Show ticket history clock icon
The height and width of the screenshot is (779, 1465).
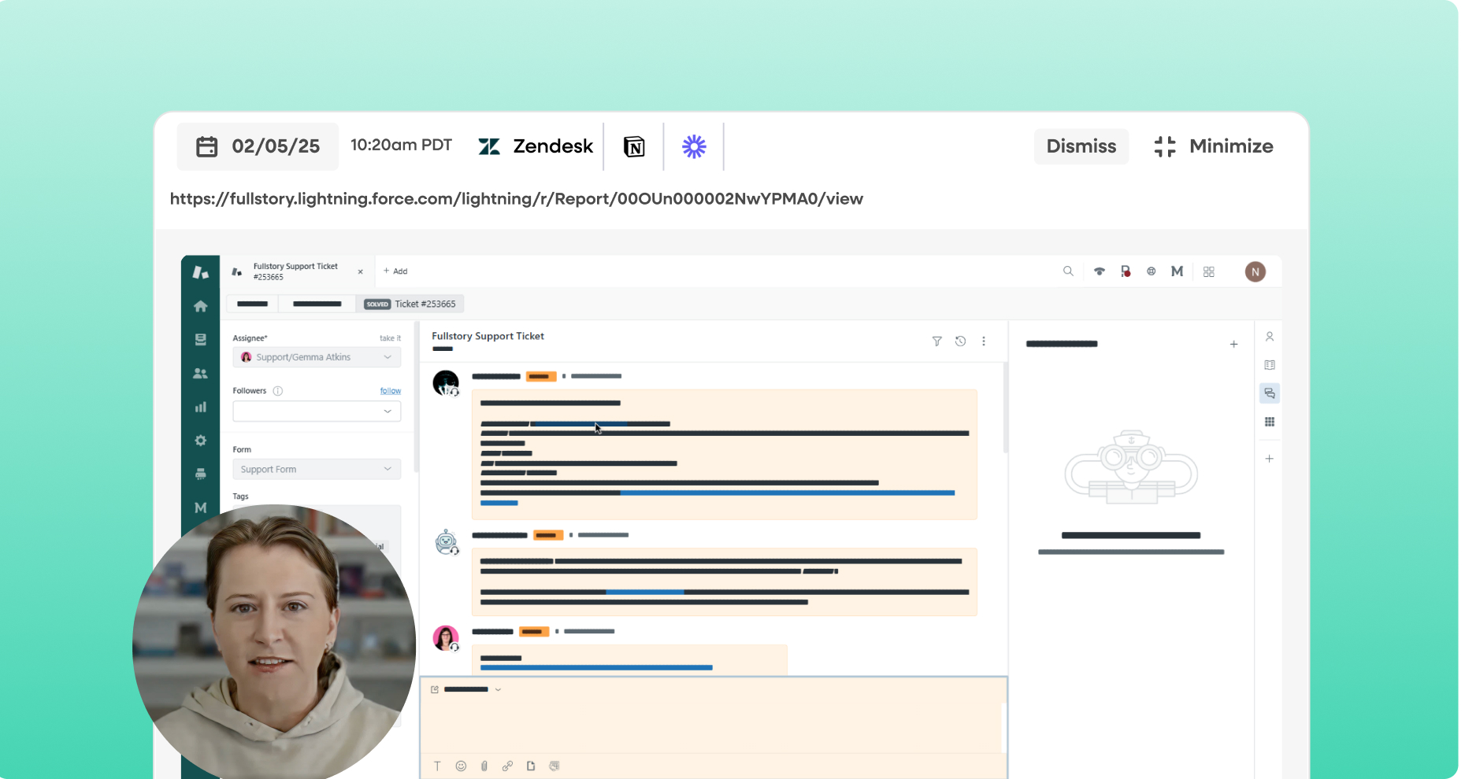pos(960,342)
